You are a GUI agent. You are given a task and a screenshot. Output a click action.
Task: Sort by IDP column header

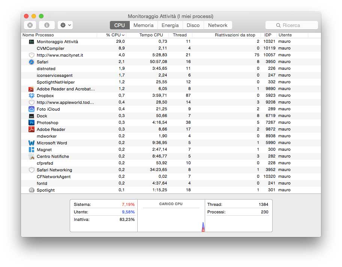pyautogui.click(x=269, y=35)
